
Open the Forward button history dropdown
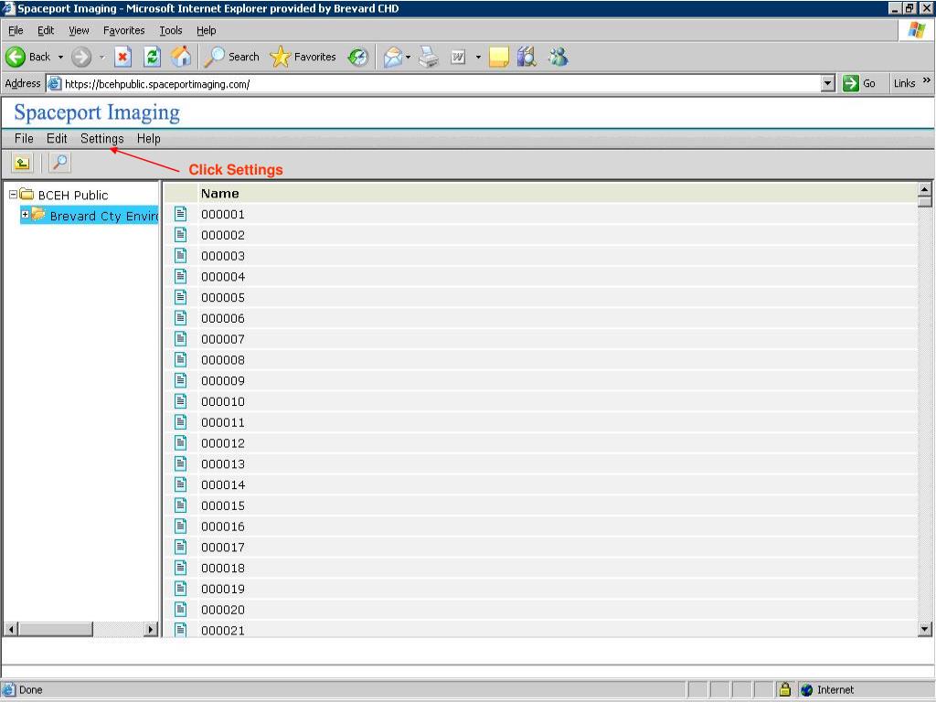coord(102,58)
